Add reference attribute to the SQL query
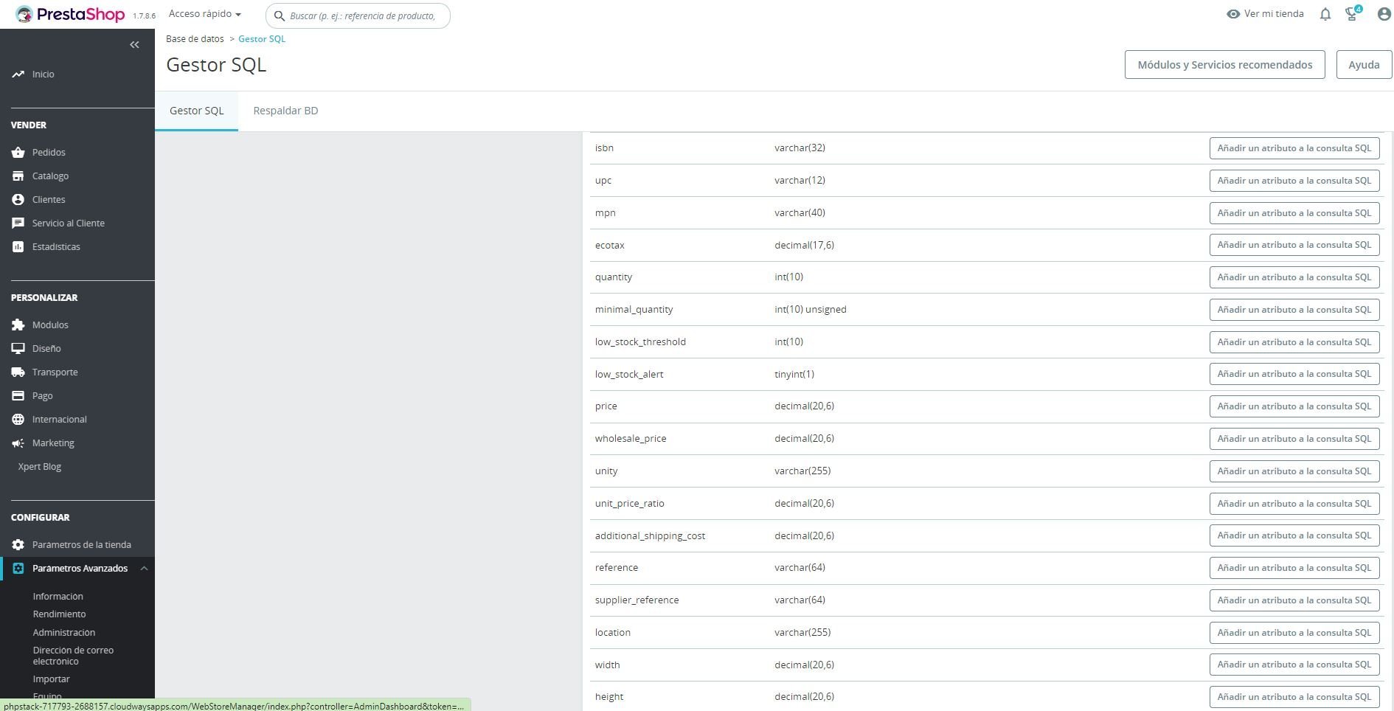Screen dimensions: 1394x711 (x=1294, y=568)
